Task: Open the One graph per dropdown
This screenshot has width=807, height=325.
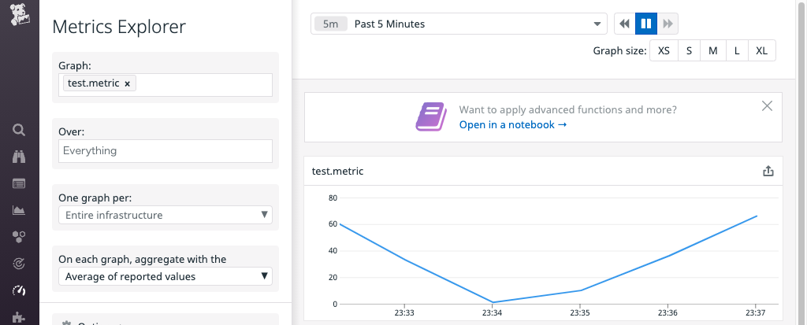Action: click(x=165, y=215)
